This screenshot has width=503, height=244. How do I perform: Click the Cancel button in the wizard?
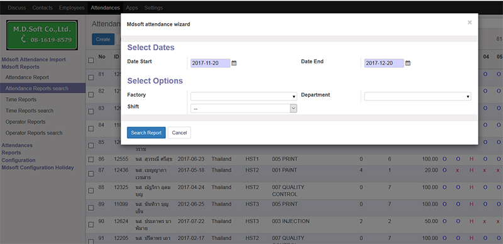click(179, 132)
